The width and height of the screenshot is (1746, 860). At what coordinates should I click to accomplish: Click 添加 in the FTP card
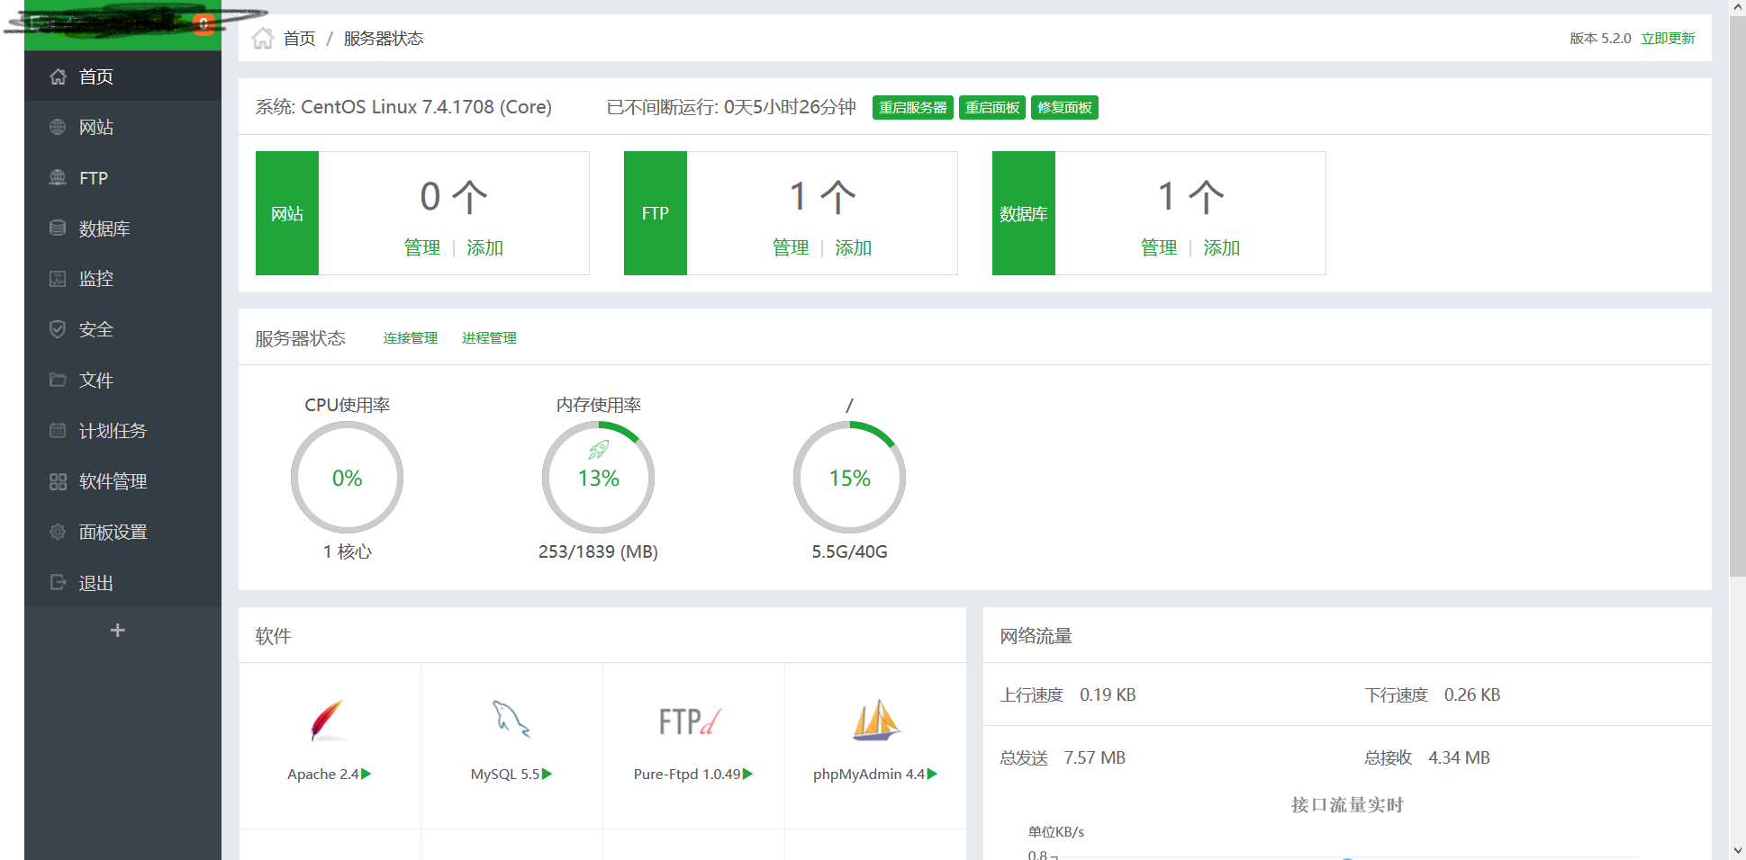853,247
